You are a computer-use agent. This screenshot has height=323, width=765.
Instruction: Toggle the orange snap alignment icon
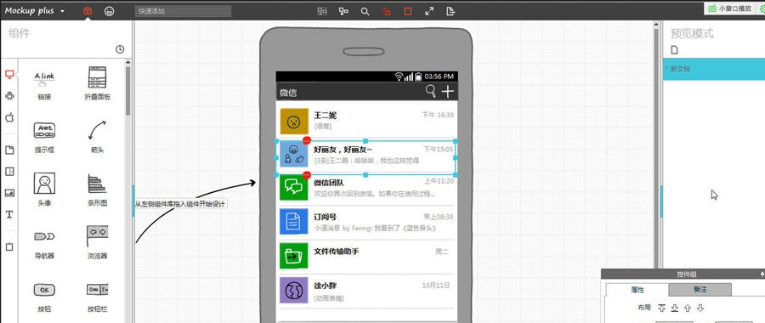coord(387,11)
